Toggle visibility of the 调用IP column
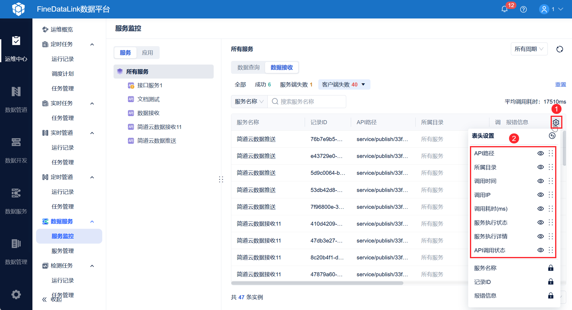This screenshot has width=572, height=310. (x=541, y=195)
